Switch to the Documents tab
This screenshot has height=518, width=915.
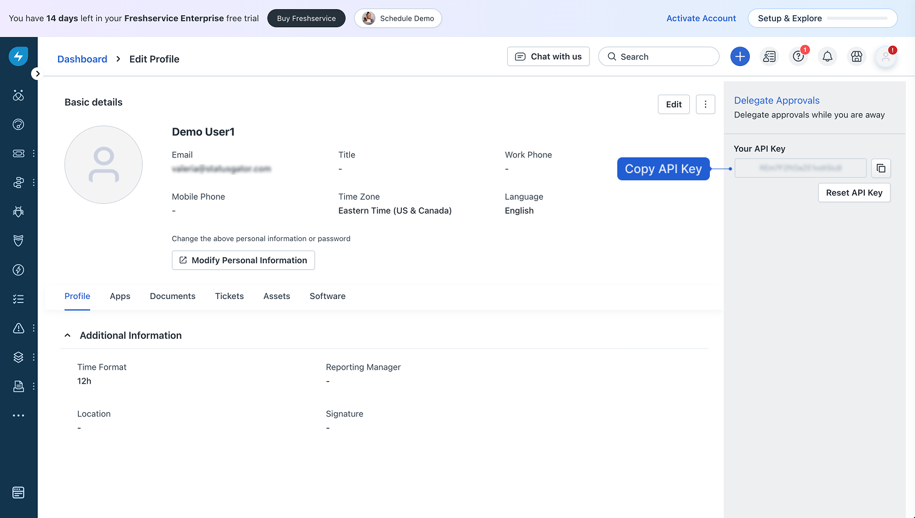172,296
